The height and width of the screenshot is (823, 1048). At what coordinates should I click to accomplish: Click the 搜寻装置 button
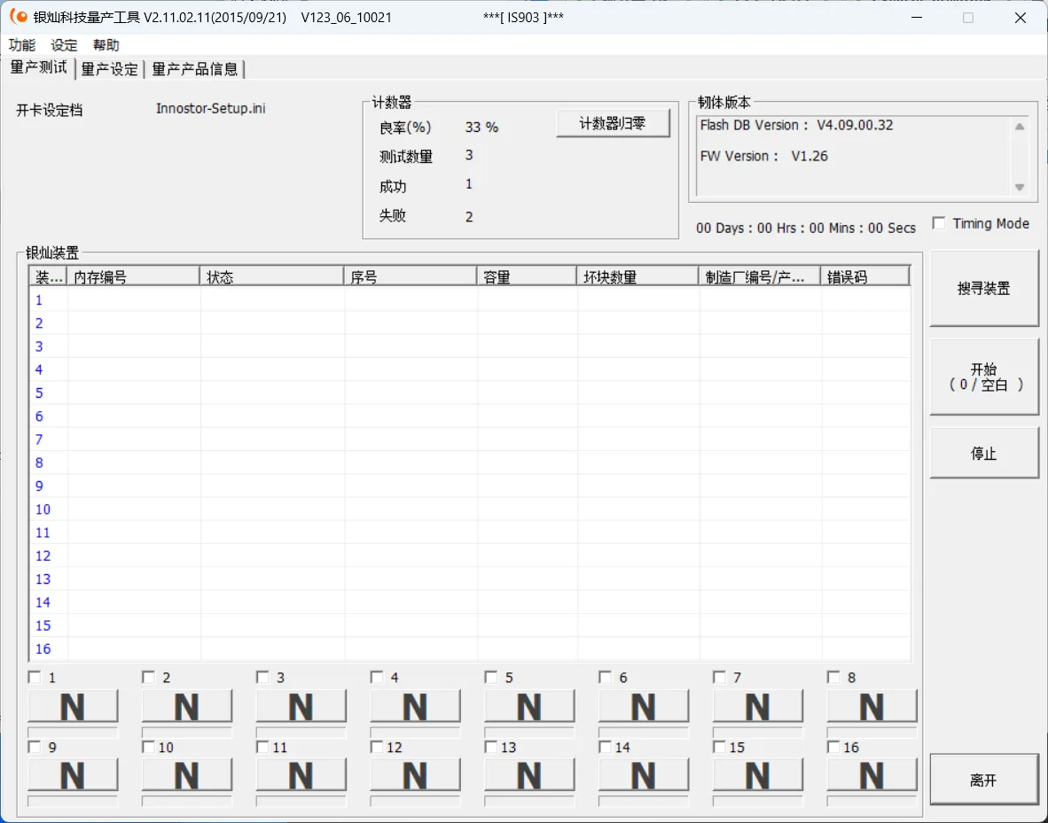tap(984, 289)
